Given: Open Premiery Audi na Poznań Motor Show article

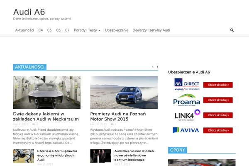Looking at the screenshot, I should point(117,116).
